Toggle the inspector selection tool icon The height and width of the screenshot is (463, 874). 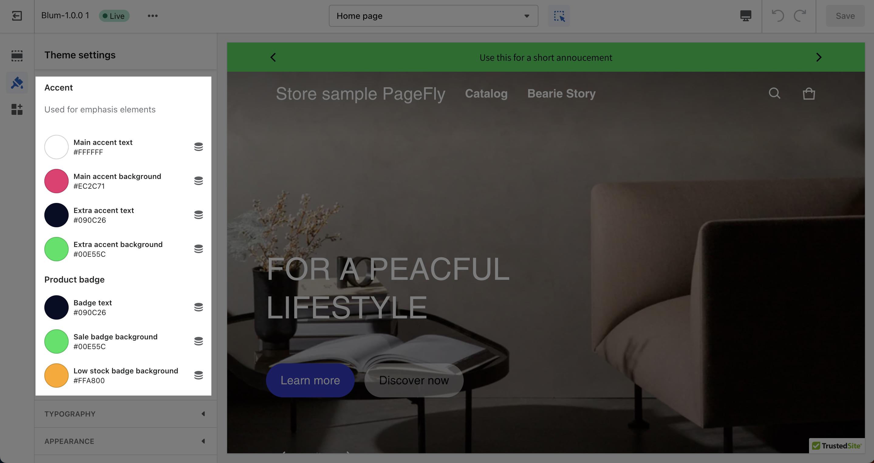[559, 15]
